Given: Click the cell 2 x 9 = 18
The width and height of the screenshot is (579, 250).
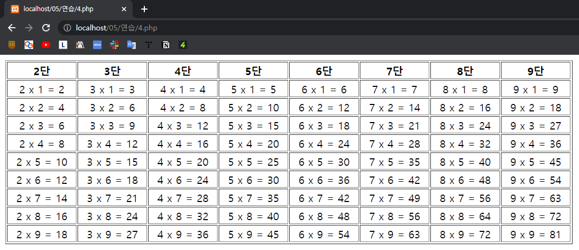Looking at the screenshot, I should pyautogui.click(x=42, y=234).
